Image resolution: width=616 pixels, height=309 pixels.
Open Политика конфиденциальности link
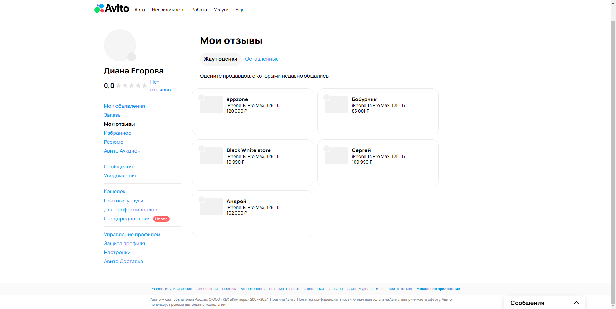[x=324, y=300]
